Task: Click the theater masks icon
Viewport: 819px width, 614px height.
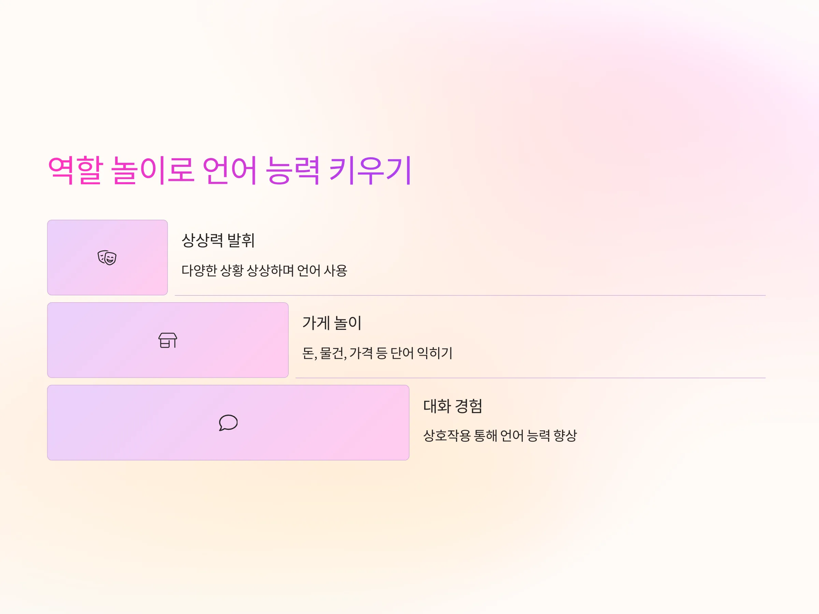Action: pyautogui.click(x=107, y=258)
